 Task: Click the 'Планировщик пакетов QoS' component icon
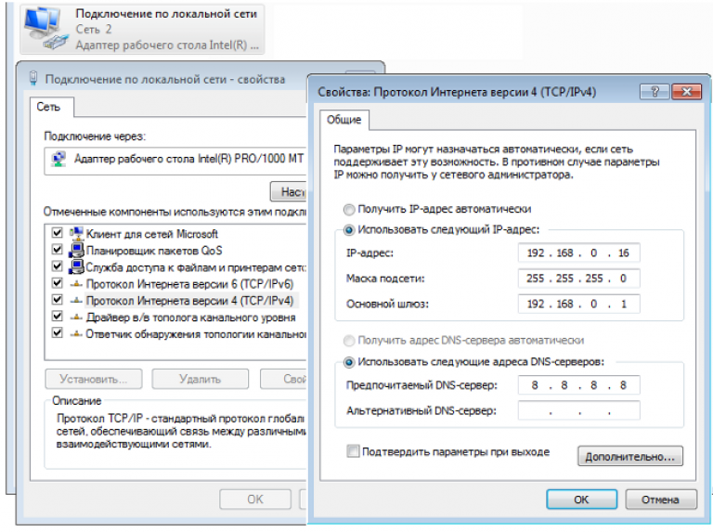(77, 251)
